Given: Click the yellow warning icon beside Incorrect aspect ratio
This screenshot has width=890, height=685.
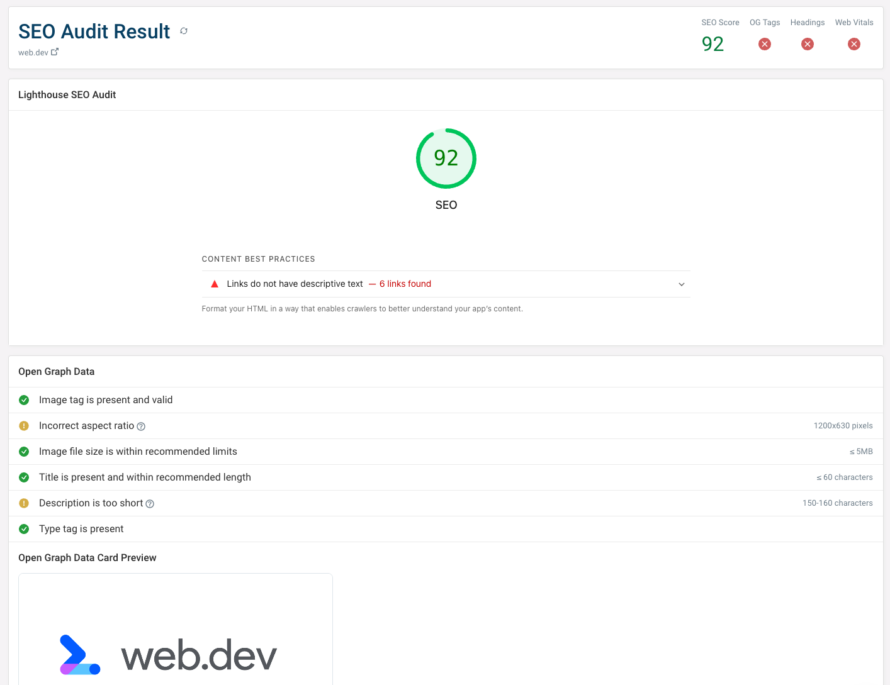Looking at the screenshot, I should tap(23, 426).
